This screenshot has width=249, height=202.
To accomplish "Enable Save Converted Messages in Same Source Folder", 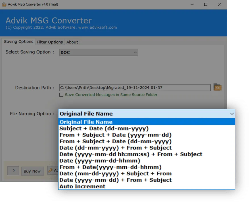I will (61, 95).
